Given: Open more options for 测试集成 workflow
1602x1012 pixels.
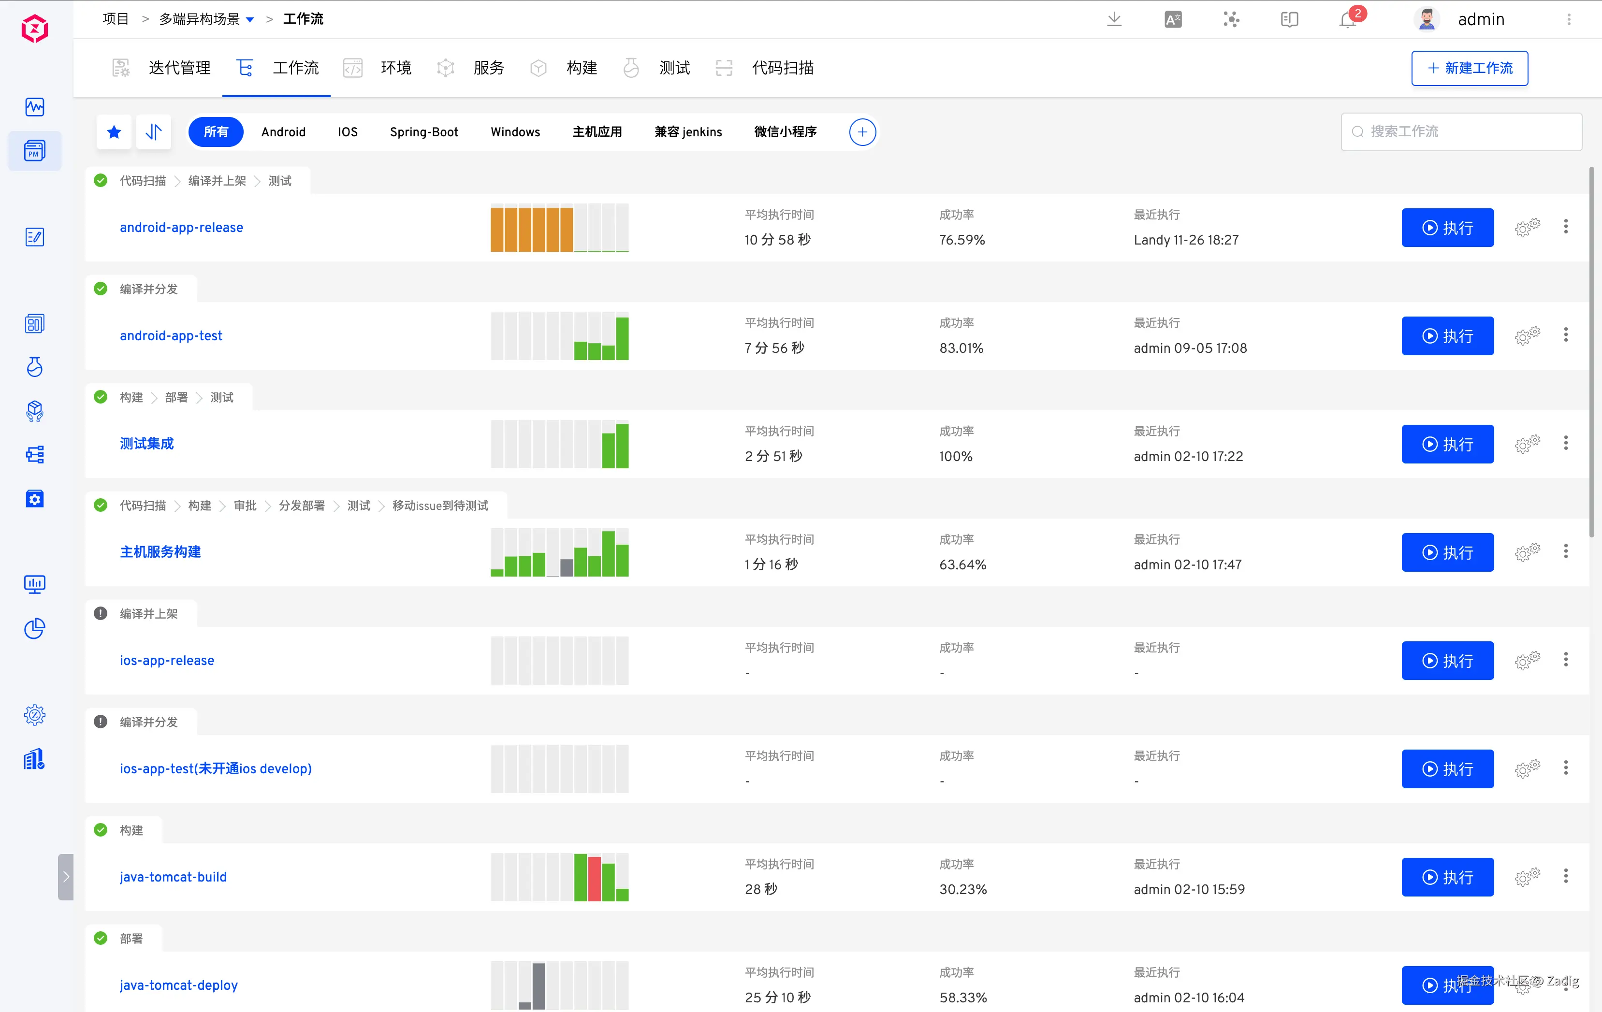Looking at the screenshot, I should point(1565,444).
